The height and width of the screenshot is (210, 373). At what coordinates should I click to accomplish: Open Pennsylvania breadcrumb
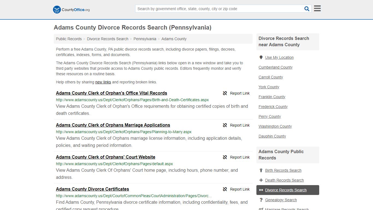[x=145, y=39]
